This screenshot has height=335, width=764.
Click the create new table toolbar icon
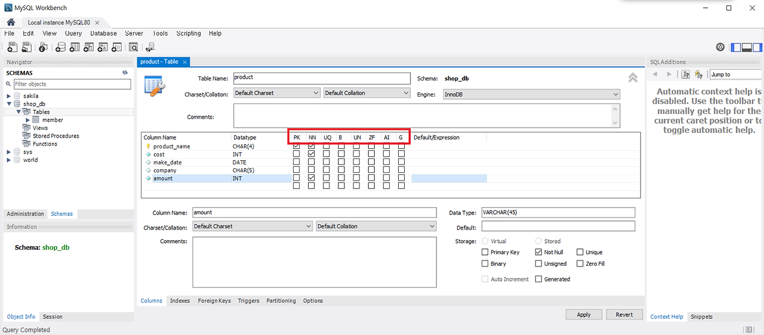76,47
